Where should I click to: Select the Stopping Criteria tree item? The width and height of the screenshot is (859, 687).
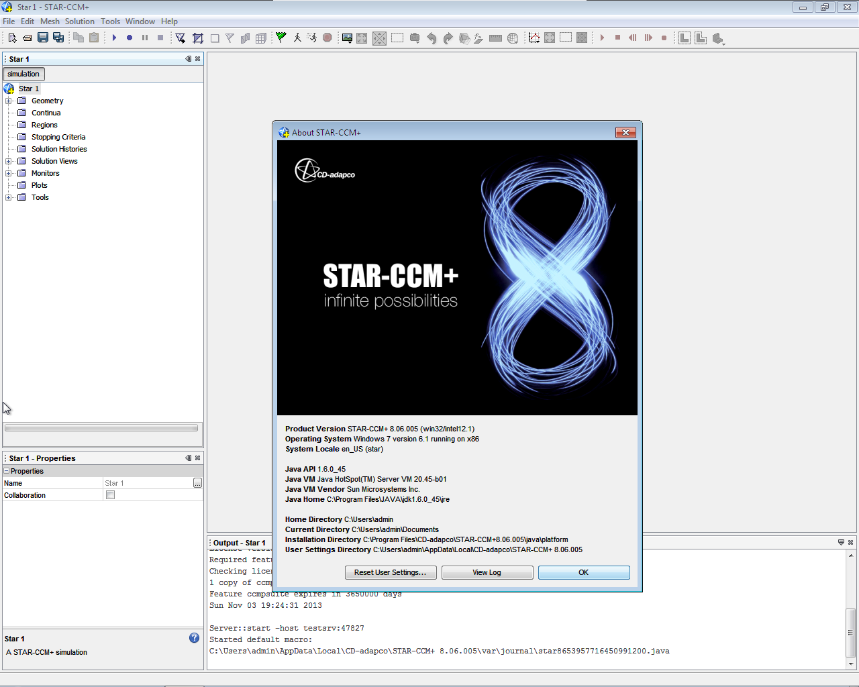pyautogui.click(x=58, y=137)
